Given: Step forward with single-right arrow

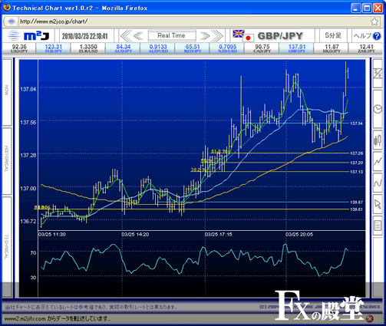Looking at the screenshot, I should (205, 36).
